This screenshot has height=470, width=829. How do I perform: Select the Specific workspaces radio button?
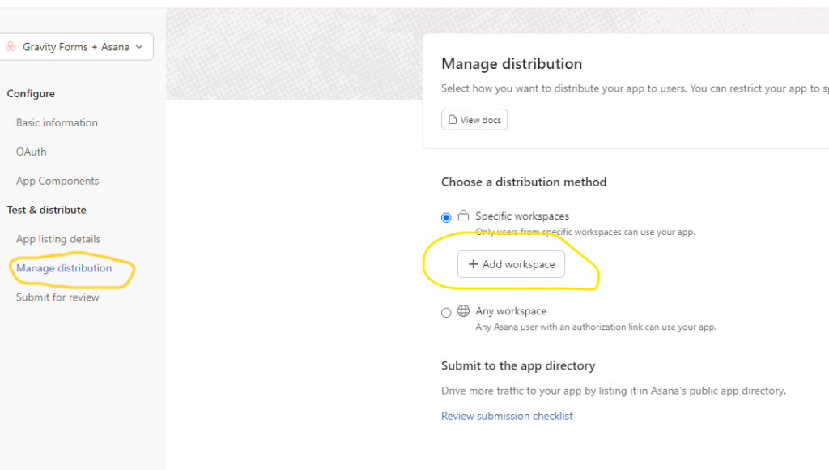click(446, 217)
